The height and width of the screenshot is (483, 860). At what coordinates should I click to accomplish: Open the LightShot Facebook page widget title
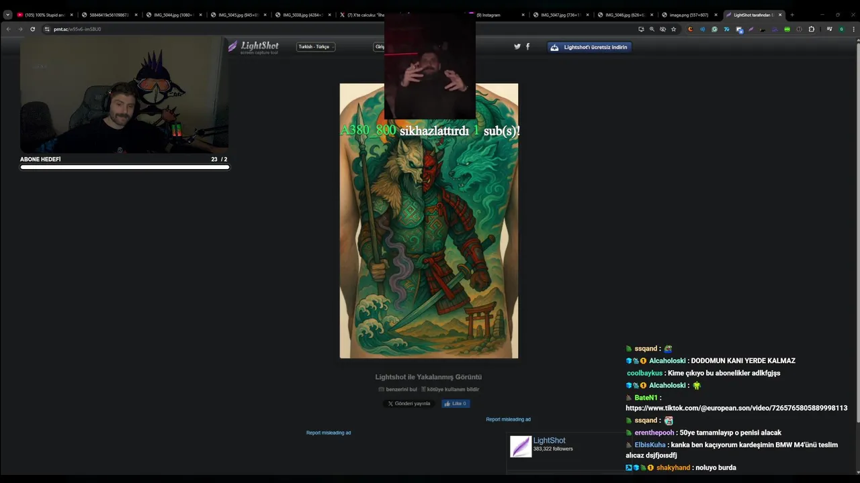(x=549, y=441)
